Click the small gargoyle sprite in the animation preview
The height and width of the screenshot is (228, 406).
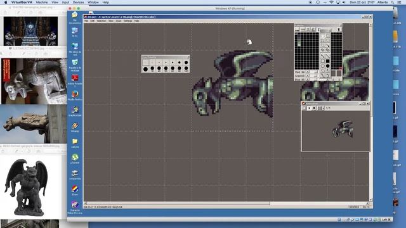[x=343, y=129]
